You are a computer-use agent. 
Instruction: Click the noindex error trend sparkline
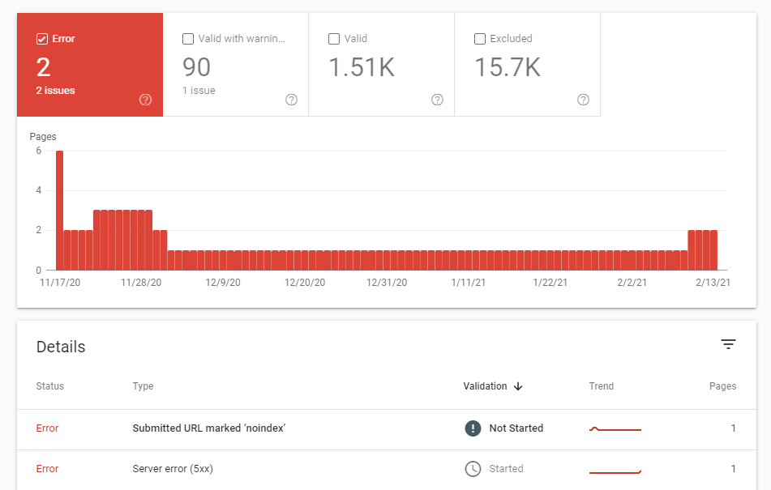[x=615, y=428]
